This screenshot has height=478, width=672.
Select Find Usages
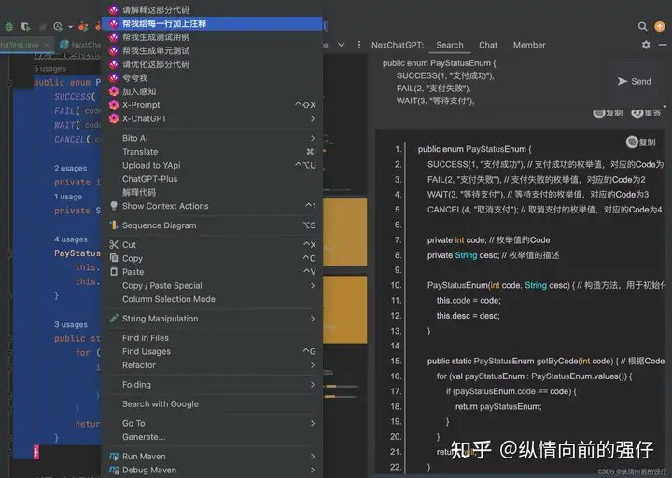(x=212, y=351)
